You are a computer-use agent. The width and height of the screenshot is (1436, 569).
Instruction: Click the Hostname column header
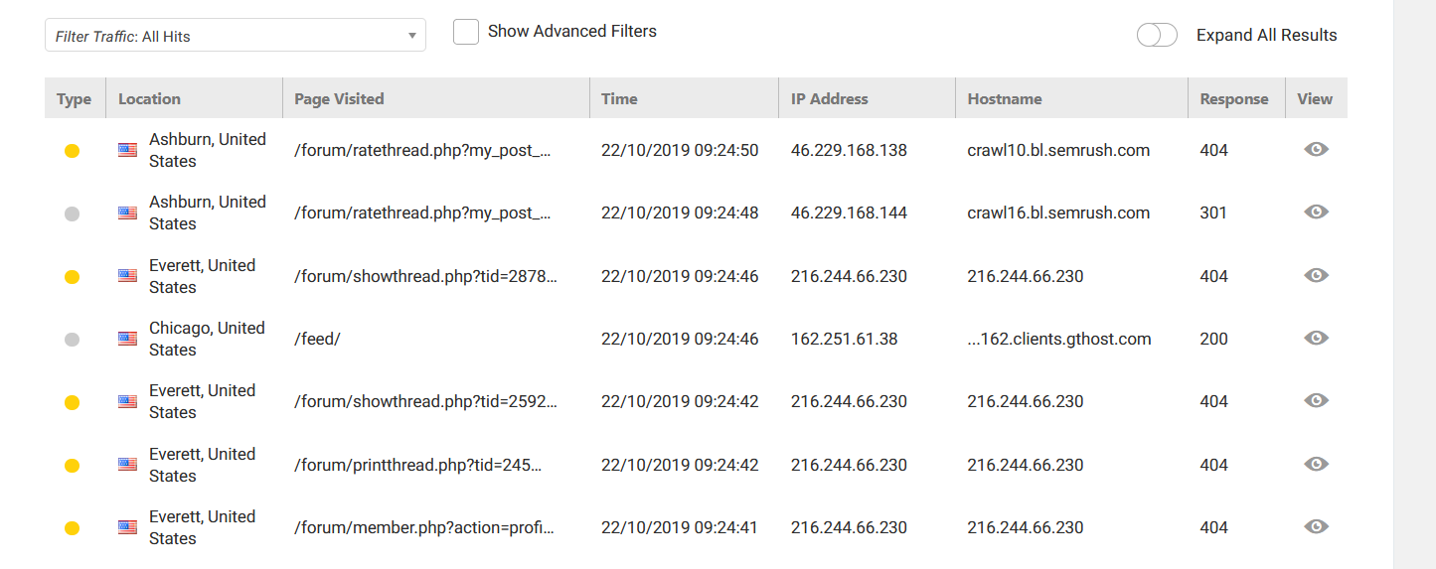click(x=1004, y=99)
